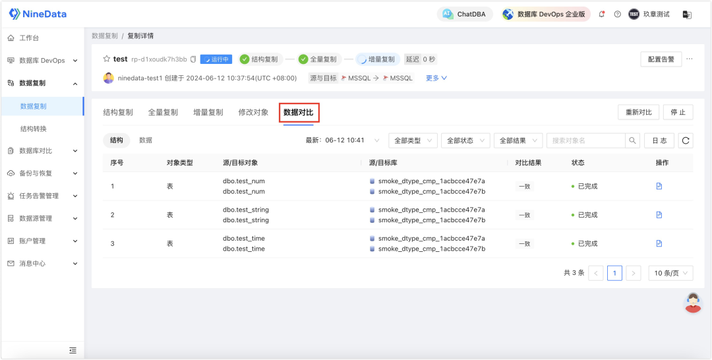Select 数据复制 submenu item

click(x=42, y=106)
